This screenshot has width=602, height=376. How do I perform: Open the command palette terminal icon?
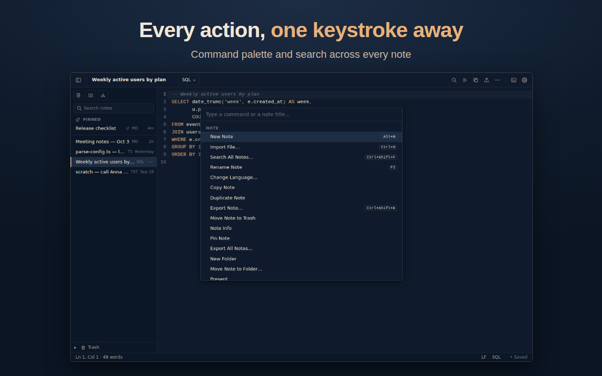[x=514, y=80]
